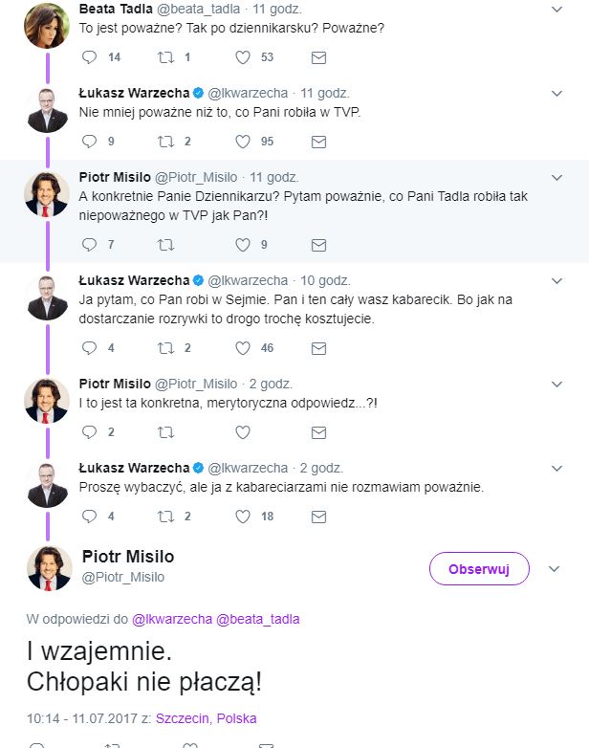Open @lkwarzecha mention in reply header
Viewport: 589px width, 748px height.
coord(172,620)
